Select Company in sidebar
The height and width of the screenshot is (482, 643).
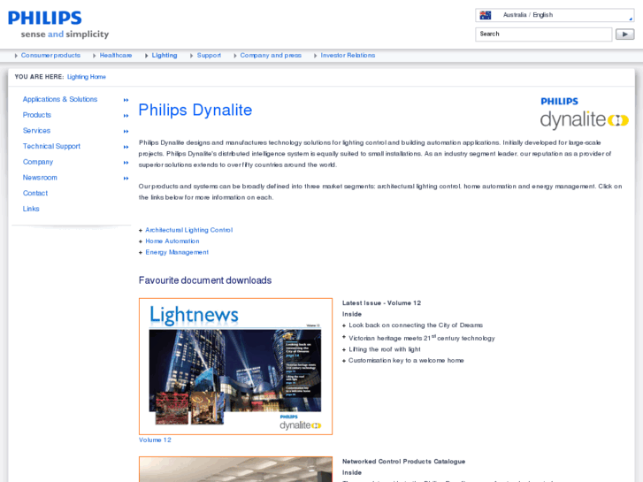[38, 162]
